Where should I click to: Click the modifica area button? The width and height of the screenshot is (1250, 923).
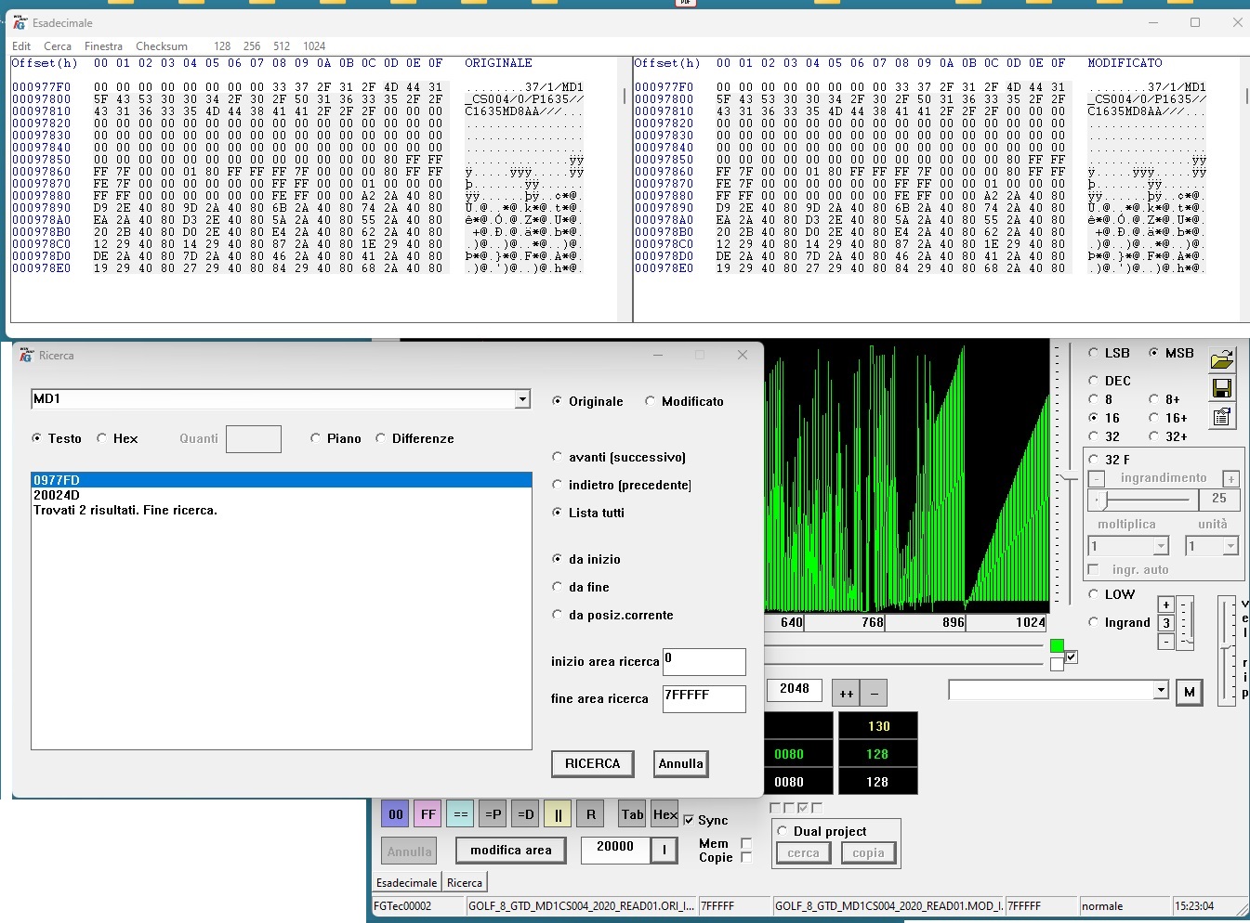coord(510,850)
